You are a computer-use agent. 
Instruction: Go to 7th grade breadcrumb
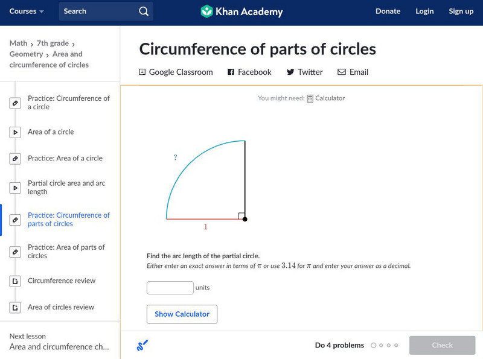click(x=52, y=43)
